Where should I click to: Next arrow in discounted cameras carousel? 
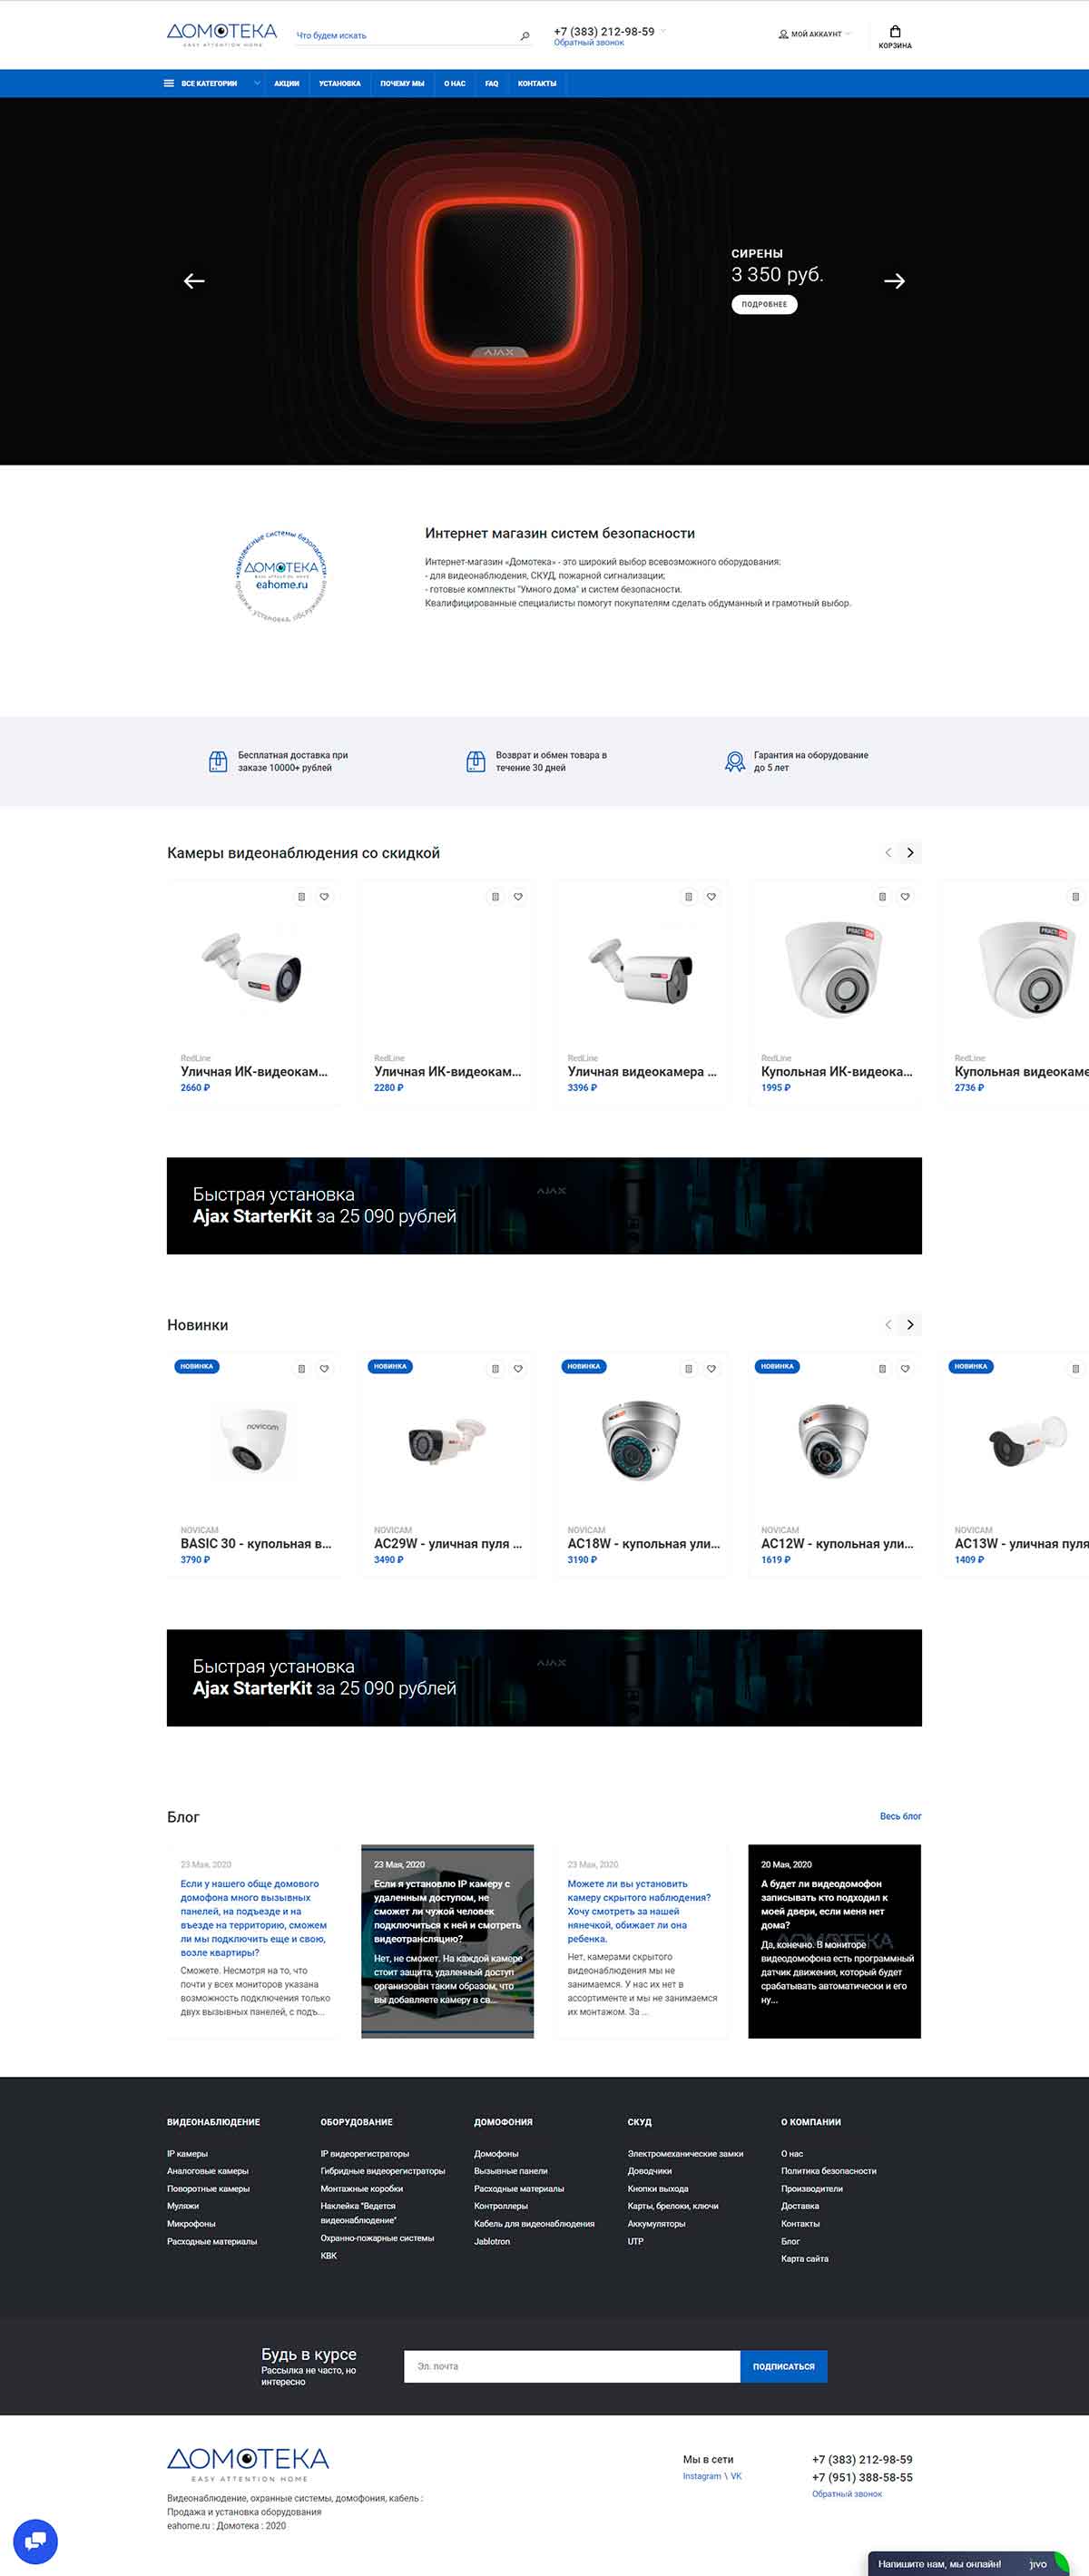[910, 853]
